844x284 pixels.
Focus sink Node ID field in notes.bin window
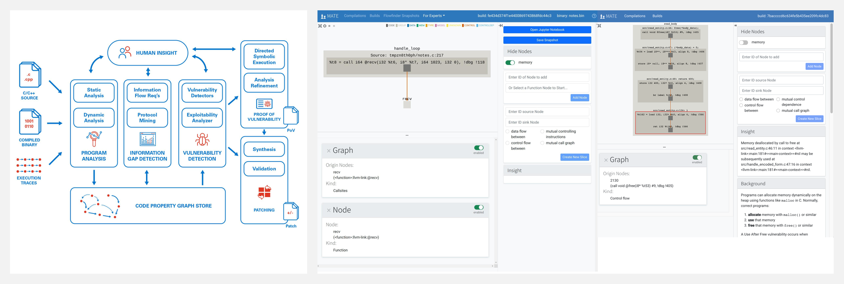(547, 122)
